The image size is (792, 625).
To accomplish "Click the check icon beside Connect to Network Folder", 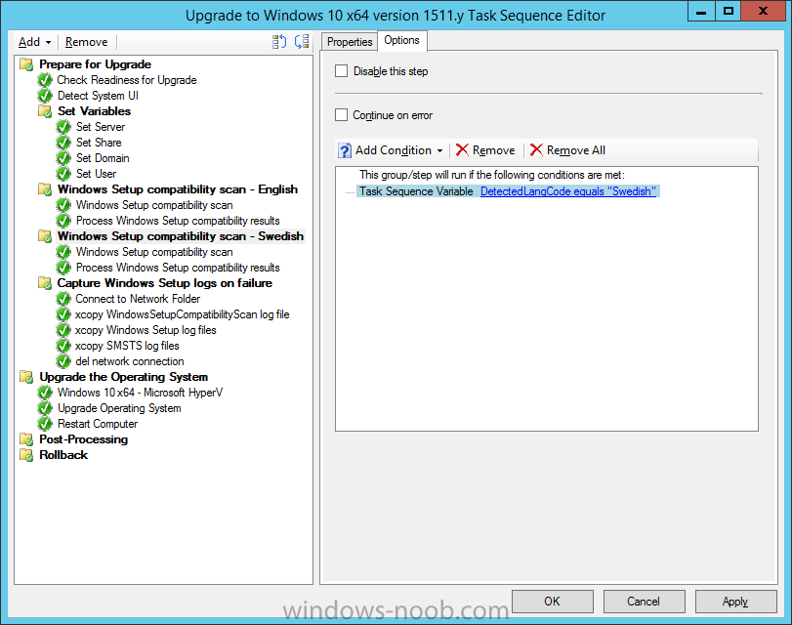I will [x=63, y=299].
